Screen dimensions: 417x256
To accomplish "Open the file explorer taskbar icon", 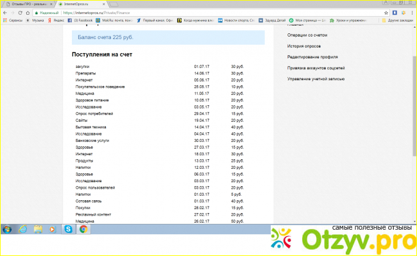I will point(38,229).
